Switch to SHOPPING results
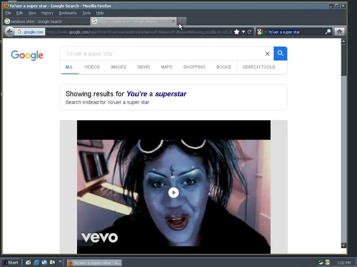357x267 pixels. 194,67
